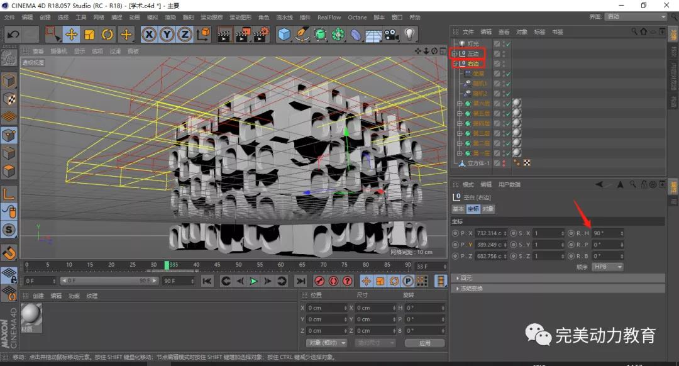Click the Camera object icon

(x=392, y=35)
